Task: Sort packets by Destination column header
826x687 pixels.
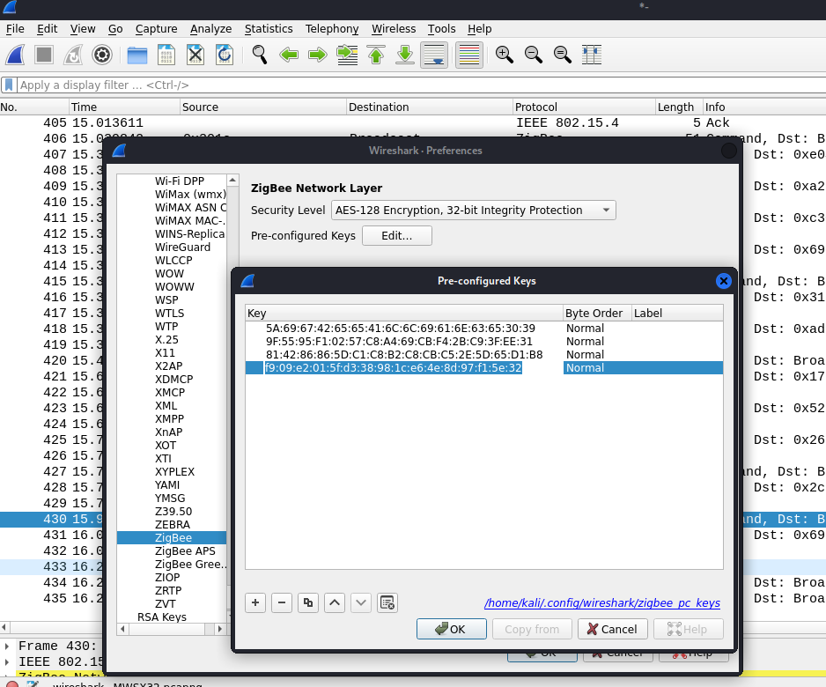Action: 430,107
